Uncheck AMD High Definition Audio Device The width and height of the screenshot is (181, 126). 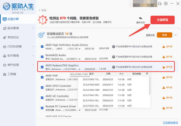click(42, 46)
